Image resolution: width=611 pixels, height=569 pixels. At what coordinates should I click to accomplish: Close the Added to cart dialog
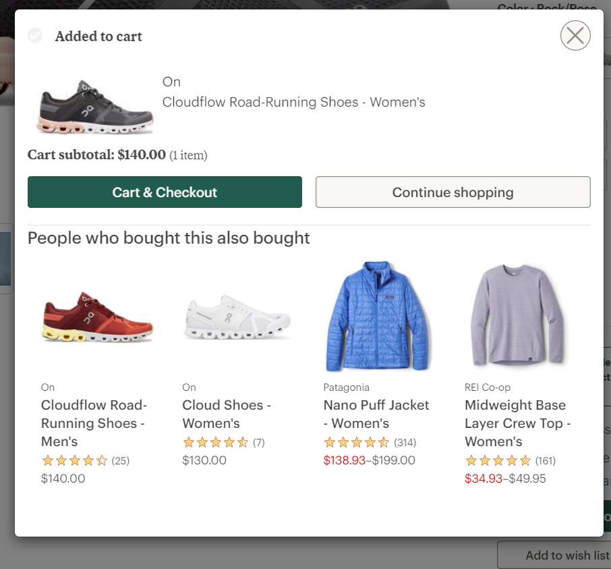tap(575, 36)
